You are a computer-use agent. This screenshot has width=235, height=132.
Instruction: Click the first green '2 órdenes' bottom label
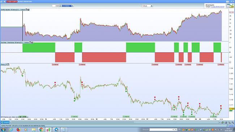[x=74, y=116]
